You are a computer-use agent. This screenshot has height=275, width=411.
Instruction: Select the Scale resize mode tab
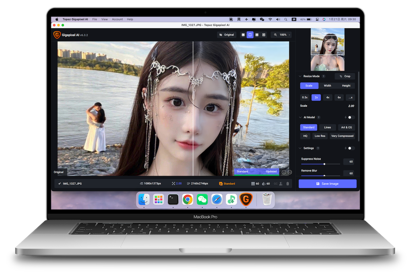[x=309, y=86]
